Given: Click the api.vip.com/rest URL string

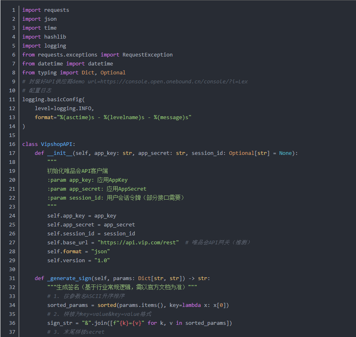Looking at the screenshot, I should (138, 242).
